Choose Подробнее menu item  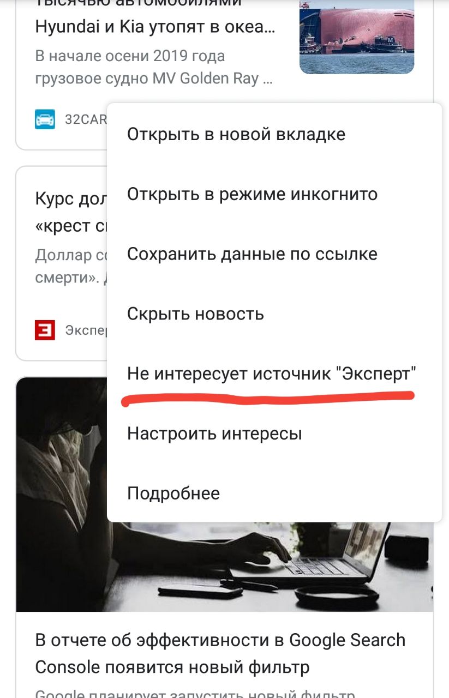(x=173, y=494)
